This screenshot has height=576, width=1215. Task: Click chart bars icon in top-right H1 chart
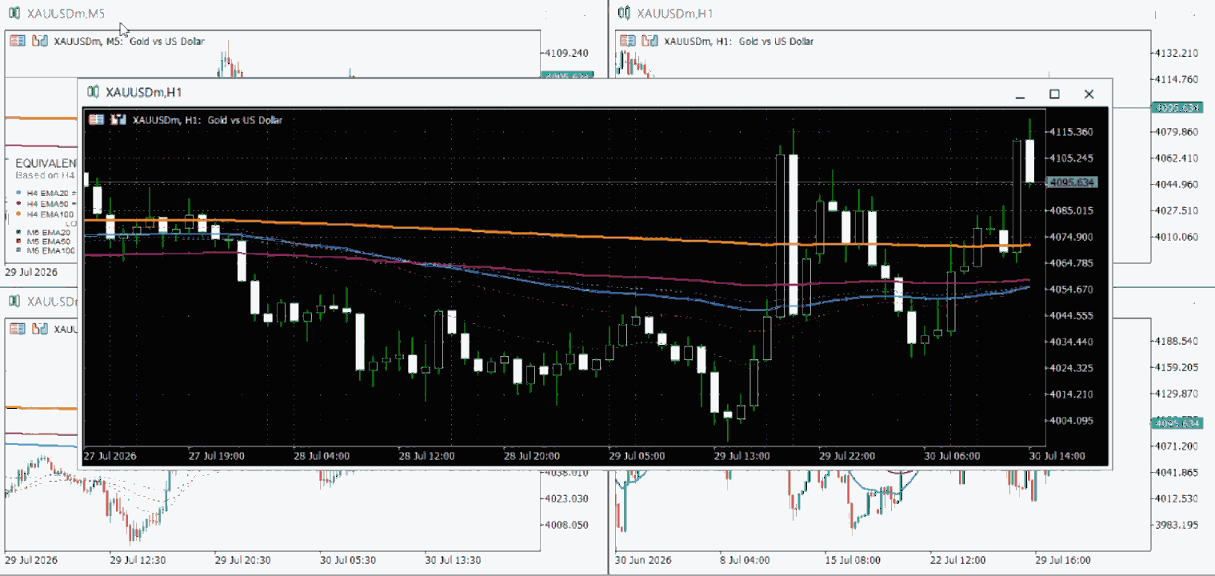click(x=650, y=41)
